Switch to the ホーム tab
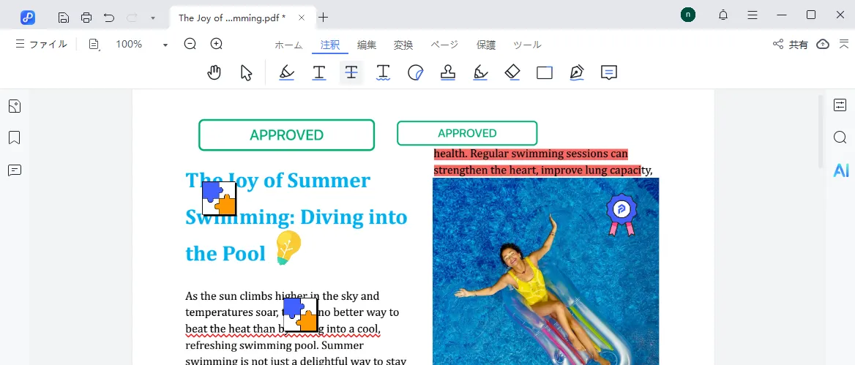 point(288,45)
